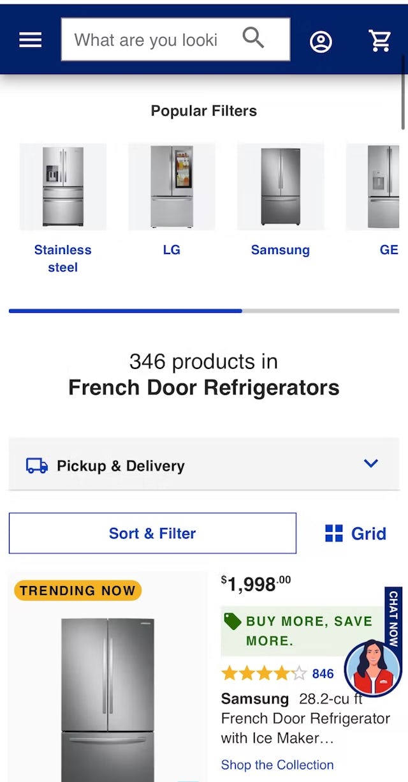Click the Shop the Collection link
Viewport: 408px width, 782px height.
pyautogui.click(x=277, y=765)
